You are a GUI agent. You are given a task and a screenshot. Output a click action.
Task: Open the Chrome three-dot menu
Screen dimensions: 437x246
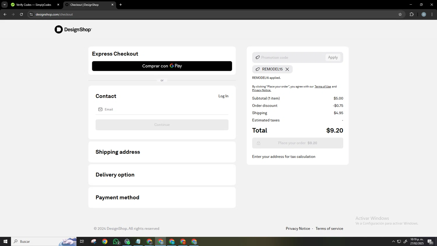point(432,14)
